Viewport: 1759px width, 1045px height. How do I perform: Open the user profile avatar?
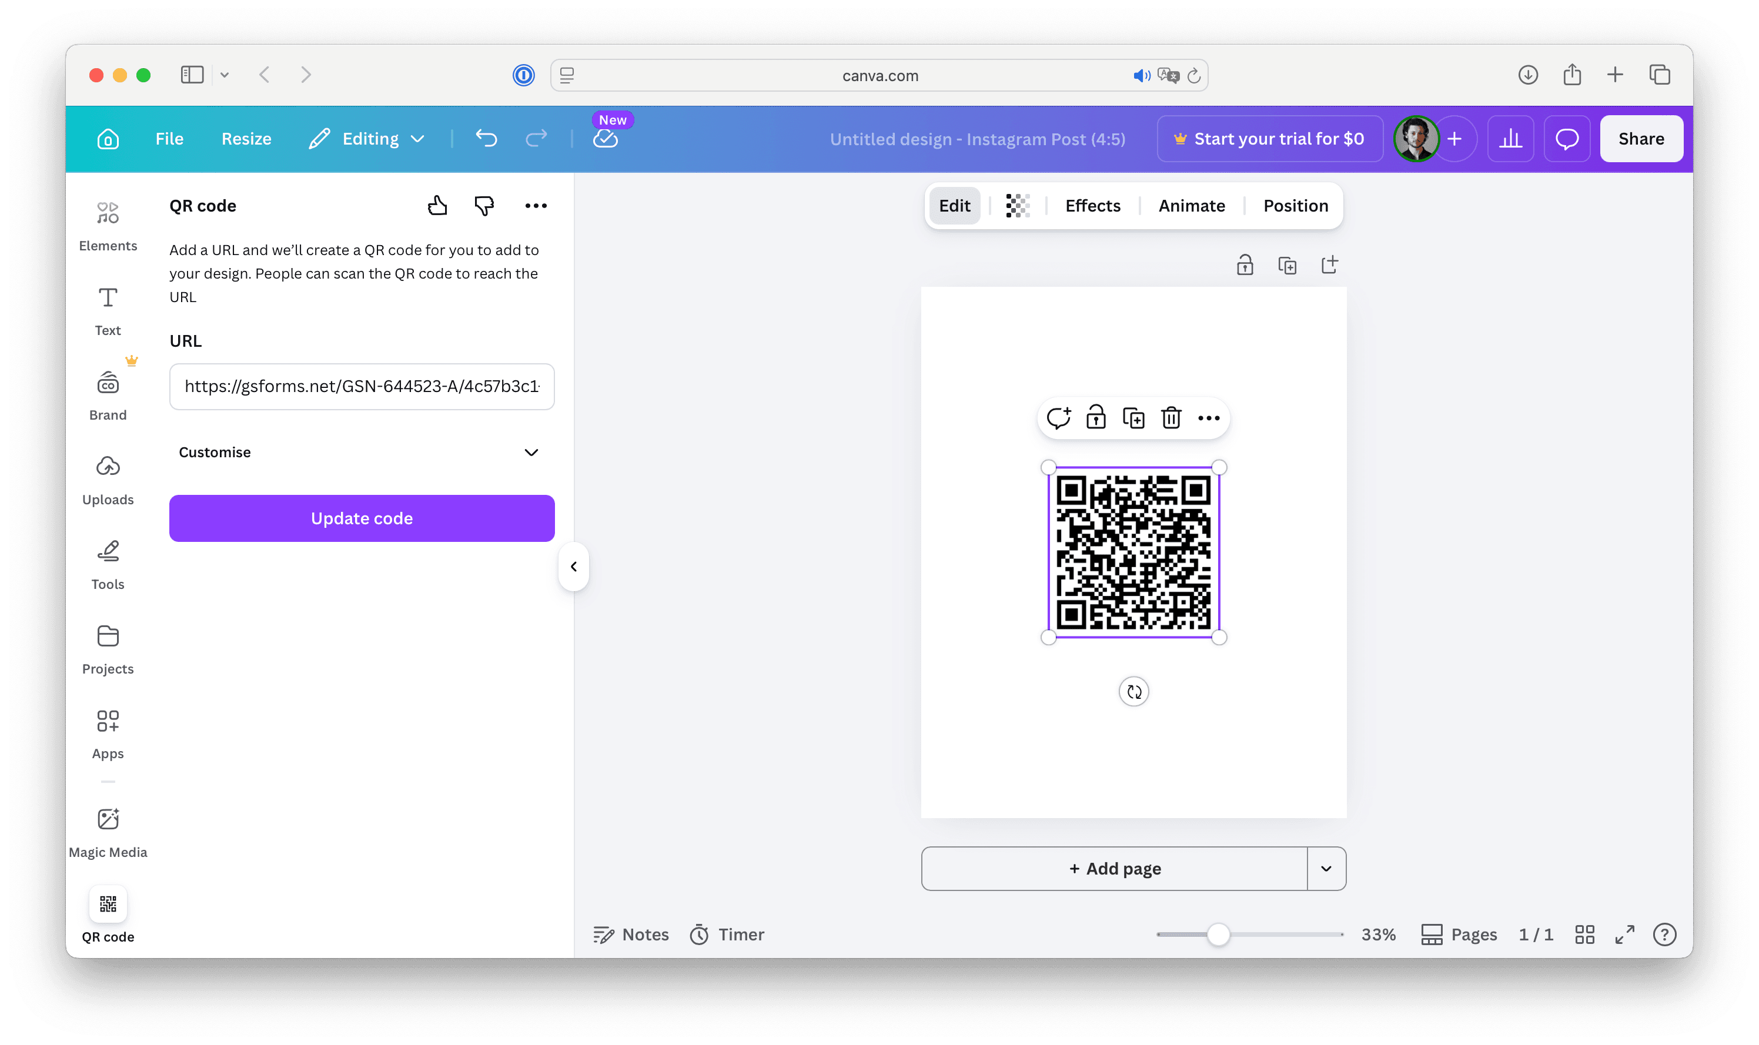(1415, 139)
